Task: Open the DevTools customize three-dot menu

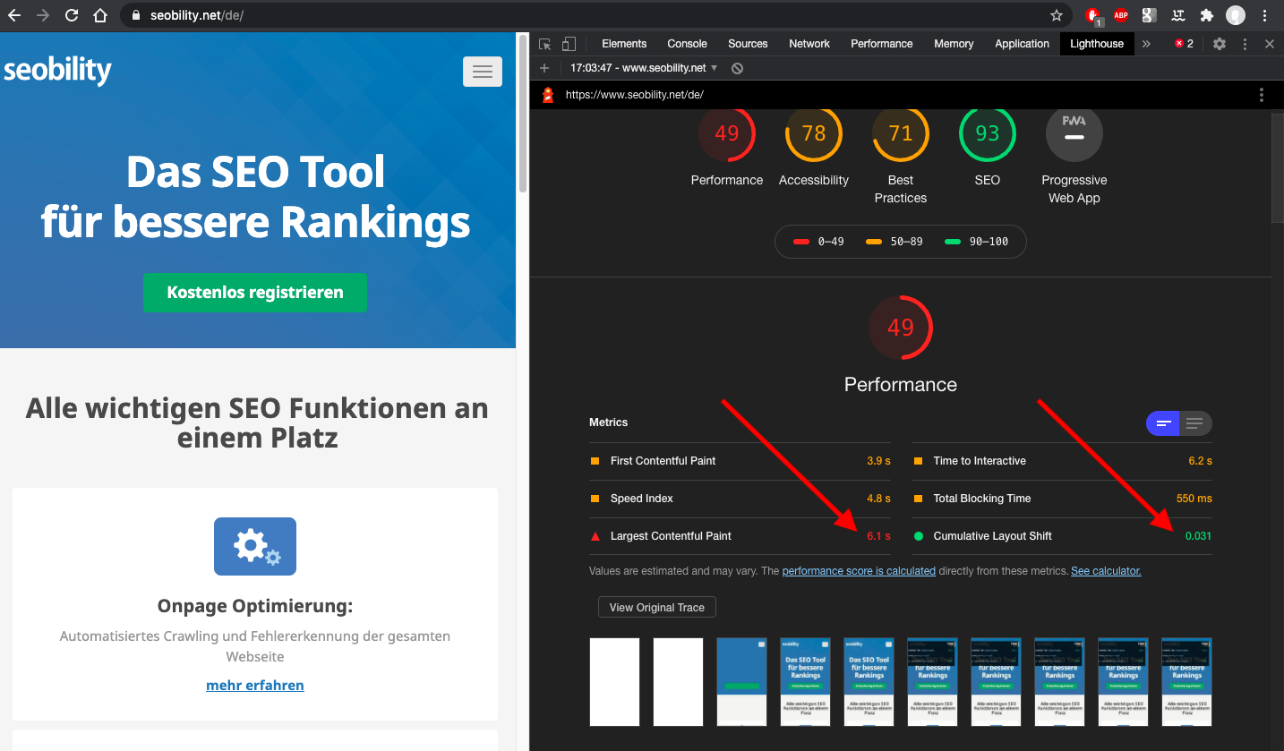Action: point(1245,44)
